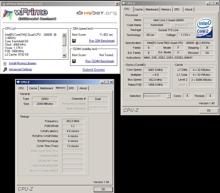This screenshot has height=193, width=220.
Task: Click CPU List scrollbar up arrow
Action: click(64, 35)
